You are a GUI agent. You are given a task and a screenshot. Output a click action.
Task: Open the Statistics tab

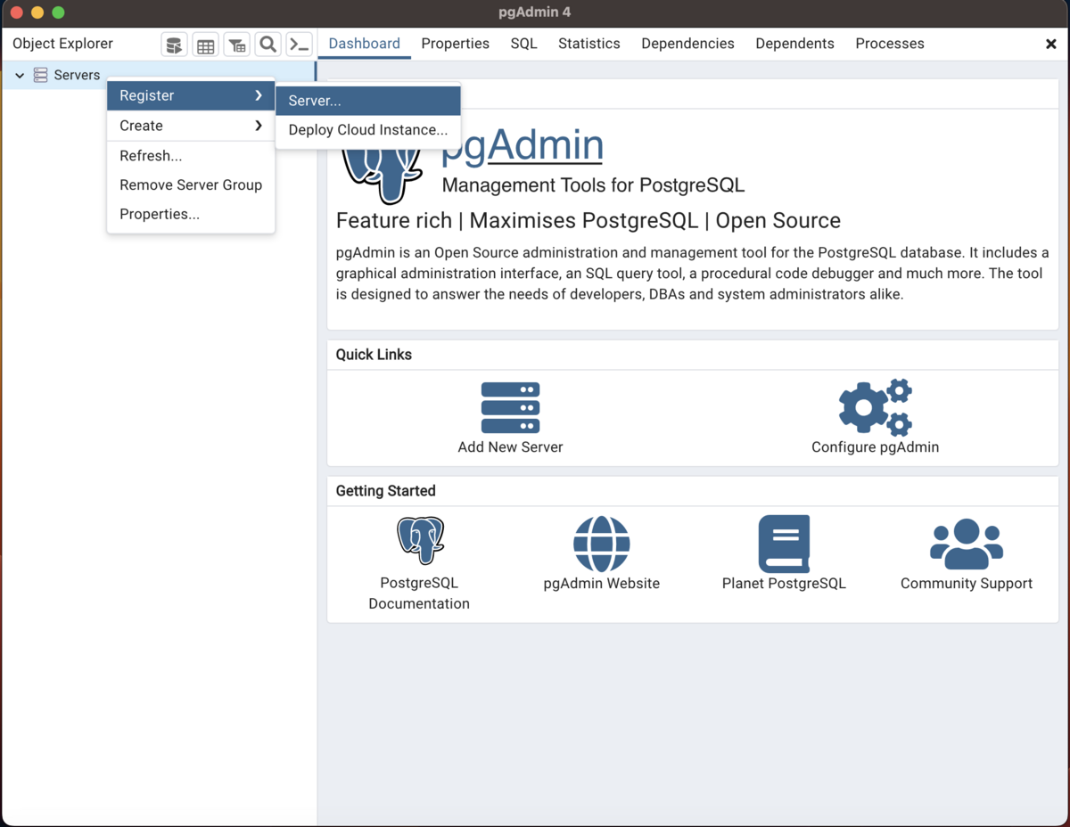pyautogui.click(x=589, y=44)
